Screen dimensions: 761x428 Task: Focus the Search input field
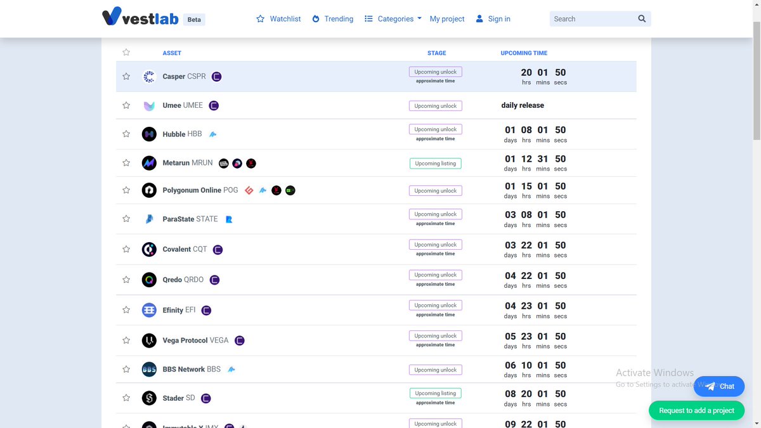tap(591, 19)
